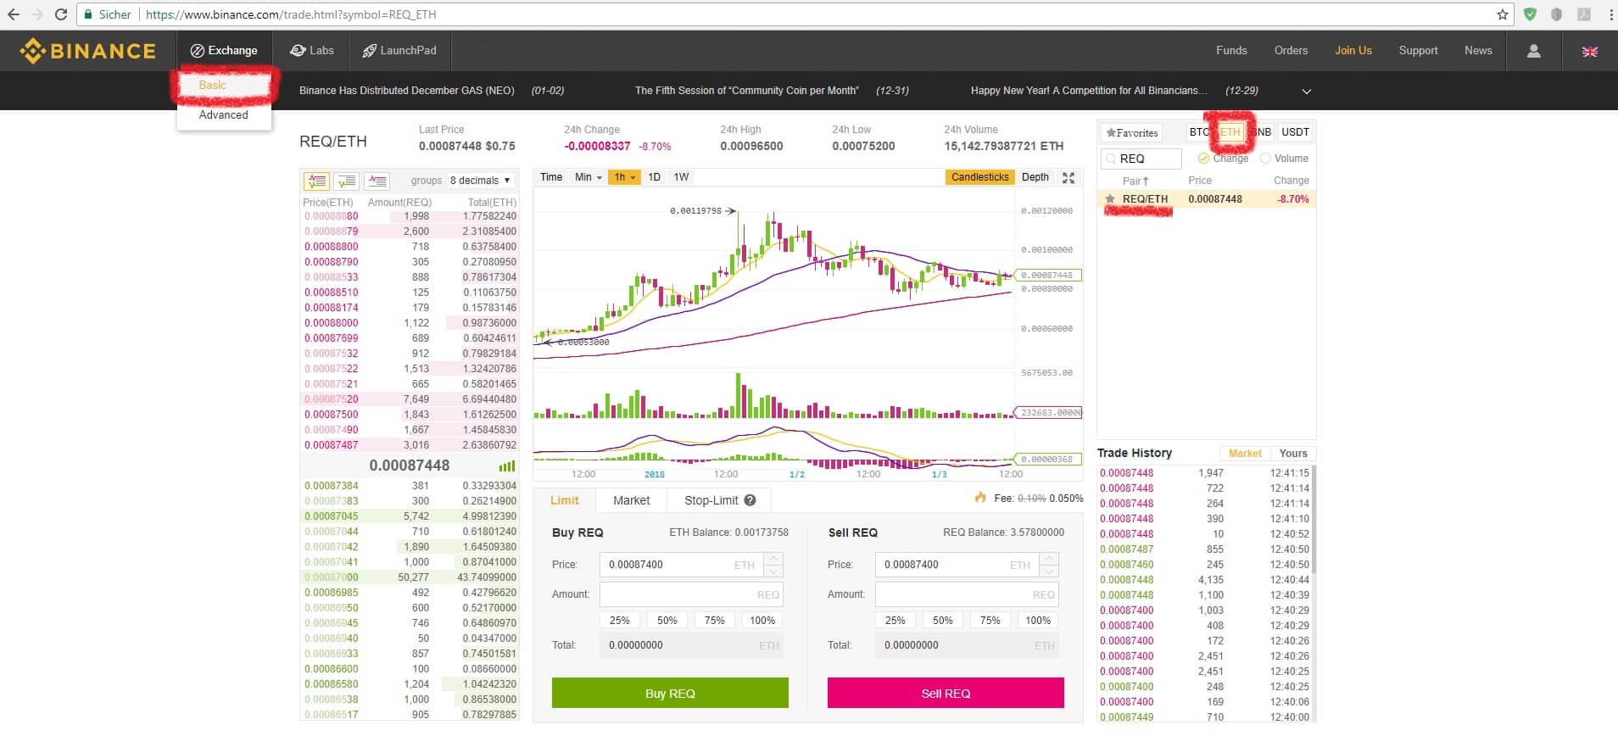Image resolution: width=1618 pixels, height=736 pixels.
Task: Switch to the BTC market tab
Action: tap(1199, 132)
